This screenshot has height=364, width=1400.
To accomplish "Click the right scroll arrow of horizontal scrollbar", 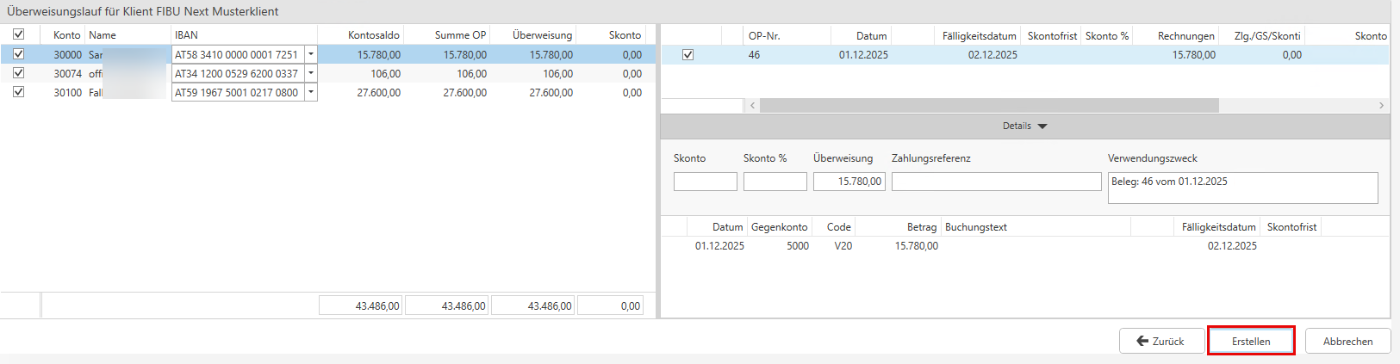I will click(1381, 106).
